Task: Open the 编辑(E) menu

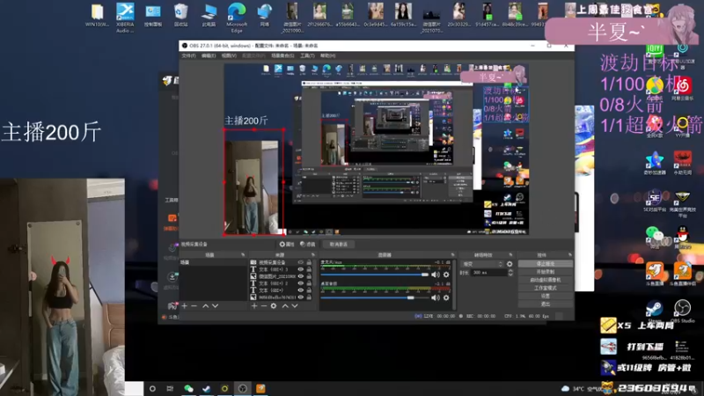Action: (x=209, y=55)
